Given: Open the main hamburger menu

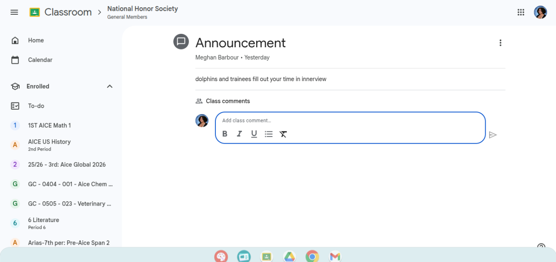Looking at the screenshot, I should tap(14, 12).
